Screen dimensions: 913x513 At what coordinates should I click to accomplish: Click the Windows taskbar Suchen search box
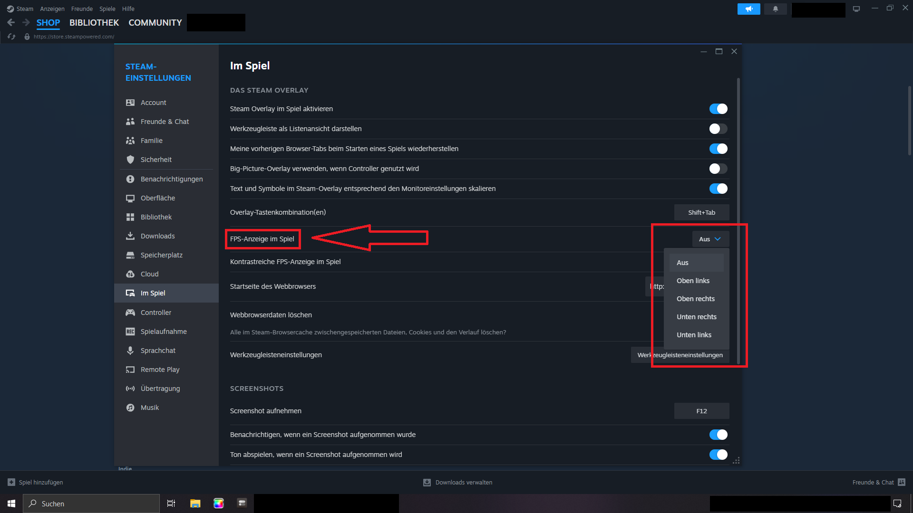91,503
